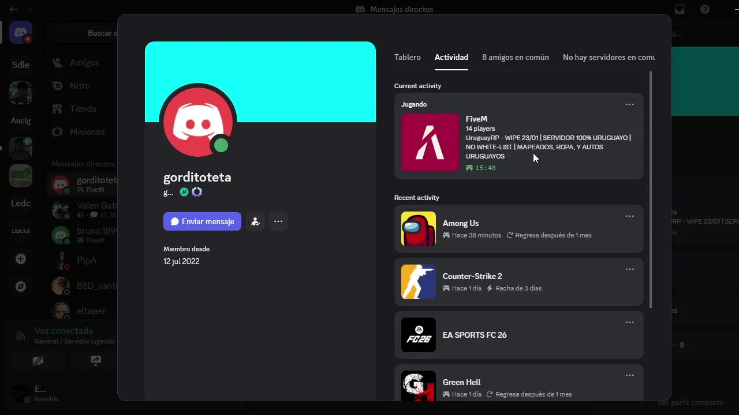
Task: Open the Tablero tab
Action: 408,58
